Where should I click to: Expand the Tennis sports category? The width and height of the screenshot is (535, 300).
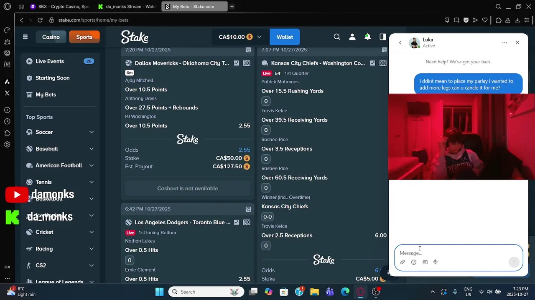92,182
